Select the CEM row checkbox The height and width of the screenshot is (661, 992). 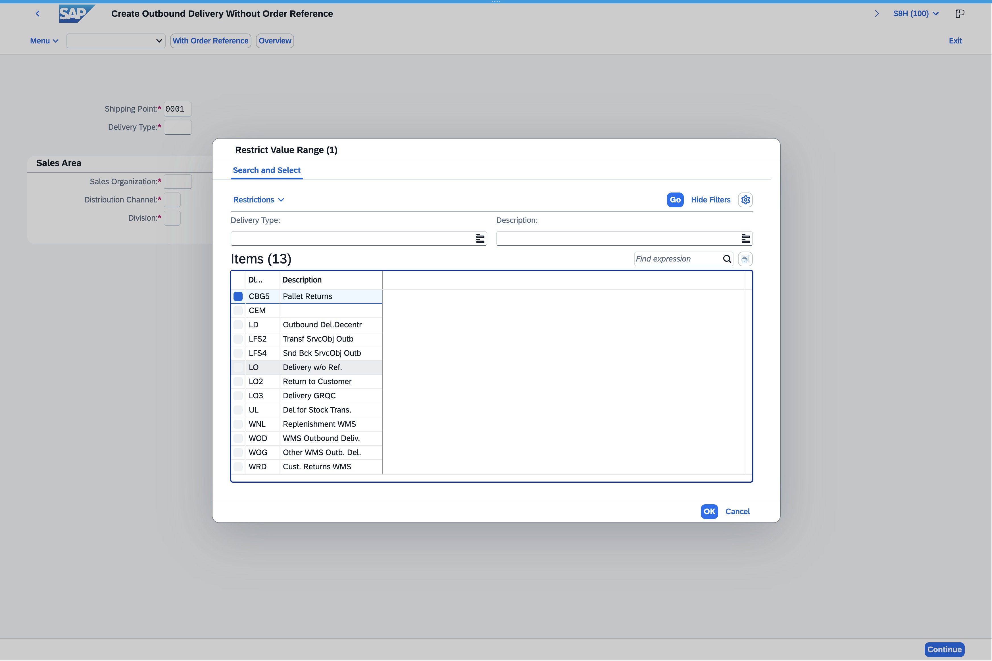238,311
